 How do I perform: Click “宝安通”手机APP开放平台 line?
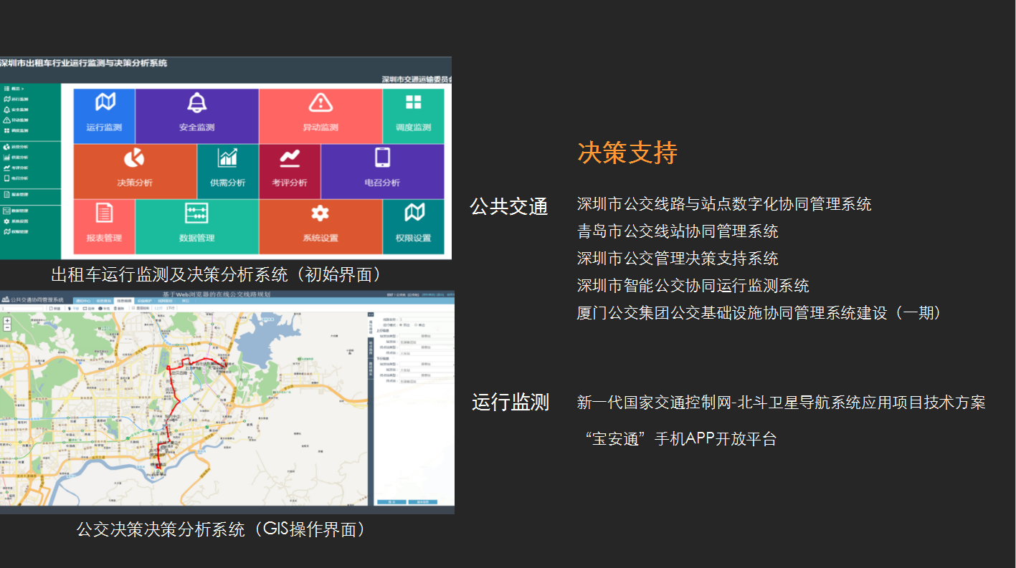[x=681, y=439]
